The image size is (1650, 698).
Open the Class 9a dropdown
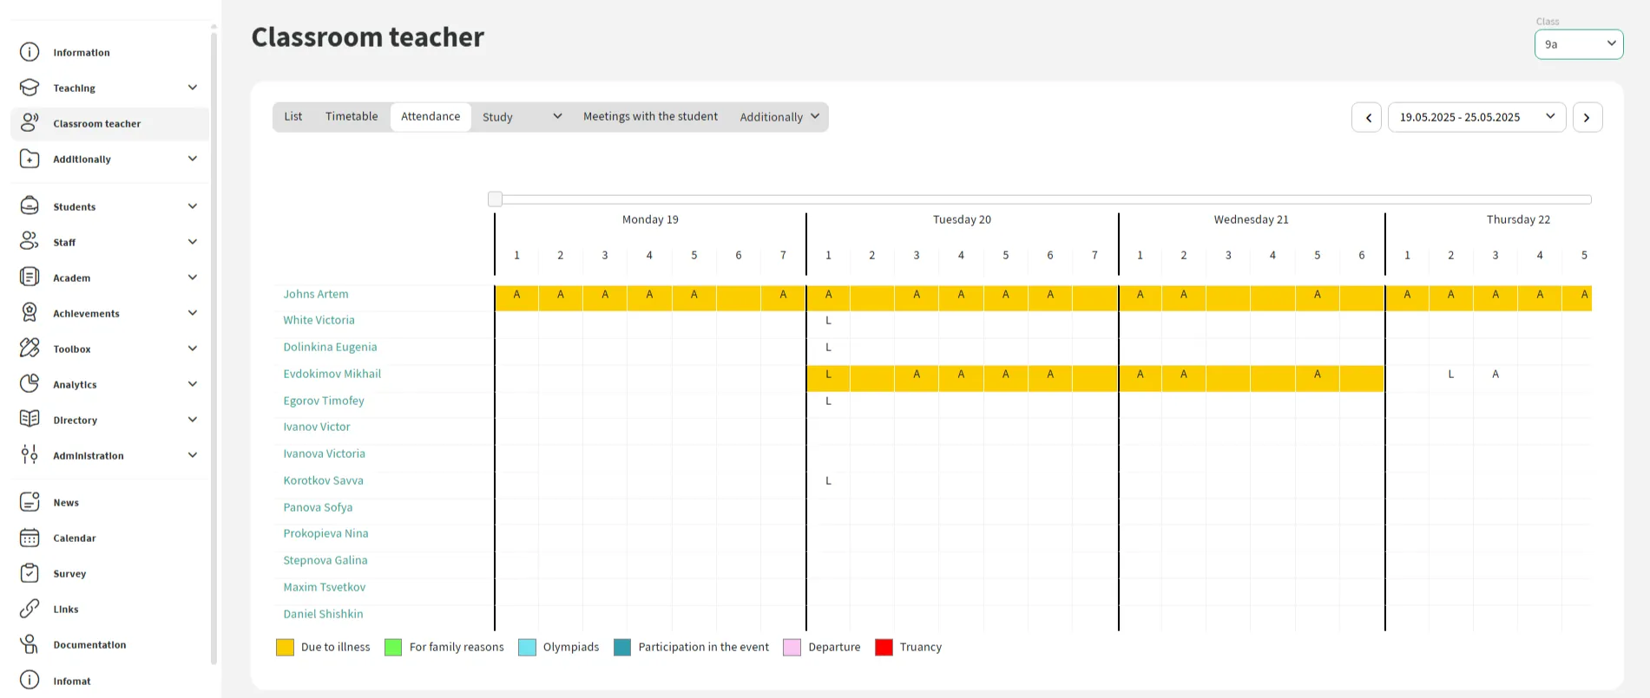1578,44
